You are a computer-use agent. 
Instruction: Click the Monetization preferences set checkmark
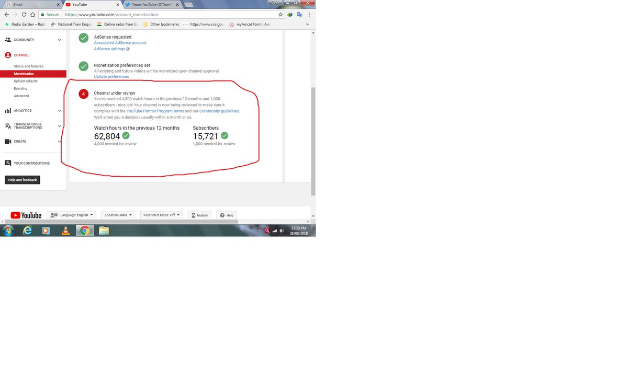point(83,66)
